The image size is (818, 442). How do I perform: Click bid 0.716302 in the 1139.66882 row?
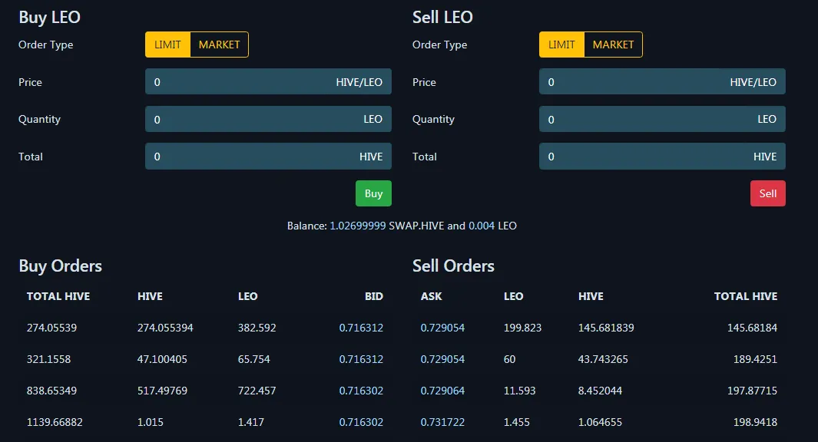coord(361,422)
